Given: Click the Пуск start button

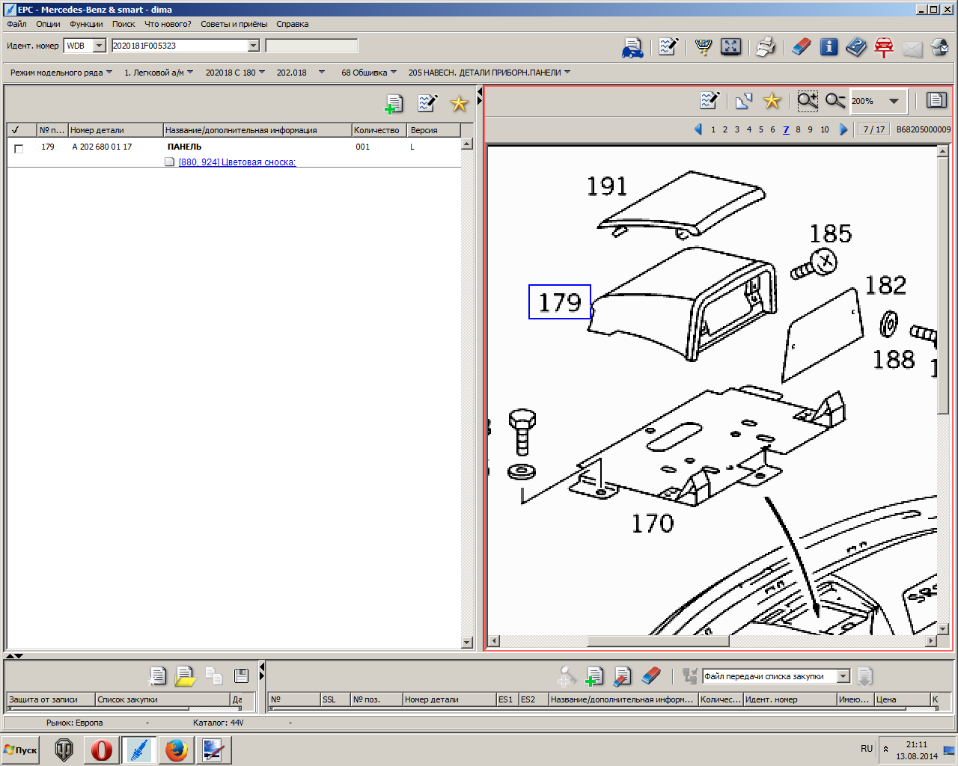Looking at the screenshot, I should pos(21,750).
